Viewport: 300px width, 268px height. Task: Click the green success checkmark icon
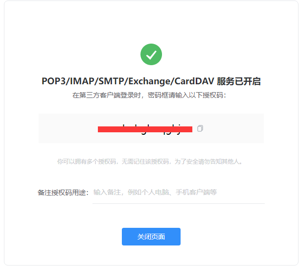[151, 54]
